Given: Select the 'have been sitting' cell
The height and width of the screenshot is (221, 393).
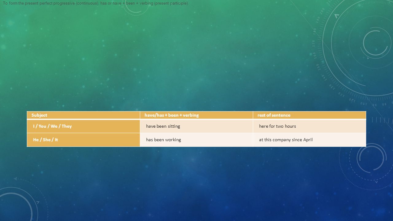Looking at the screenshot, I should pos(196,126).
